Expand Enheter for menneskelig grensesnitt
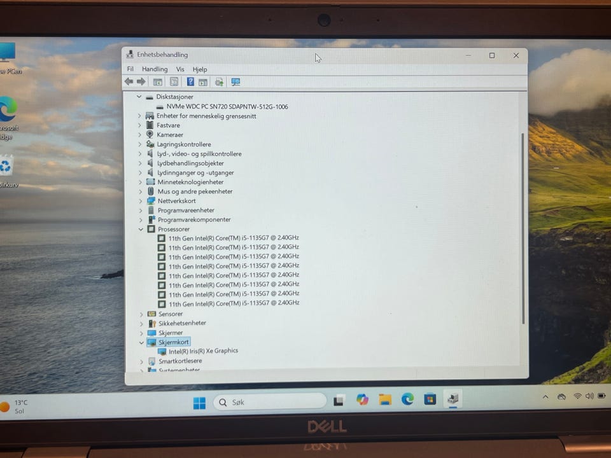This screenshot has height=458, width=611. click(139, 116)
